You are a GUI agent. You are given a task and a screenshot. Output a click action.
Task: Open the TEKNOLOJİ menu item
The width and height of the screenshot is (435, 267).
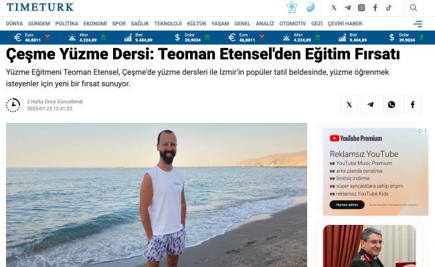[168, 24]
